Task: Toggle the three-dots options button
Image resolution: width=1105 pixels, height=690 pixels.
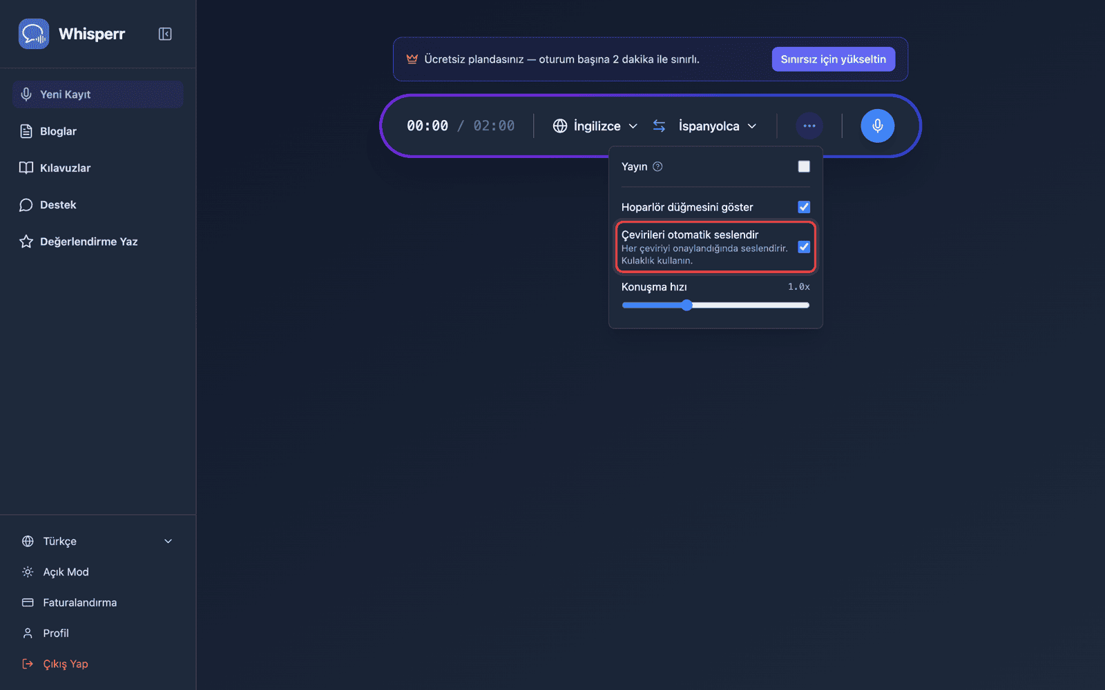Action: 809,126
